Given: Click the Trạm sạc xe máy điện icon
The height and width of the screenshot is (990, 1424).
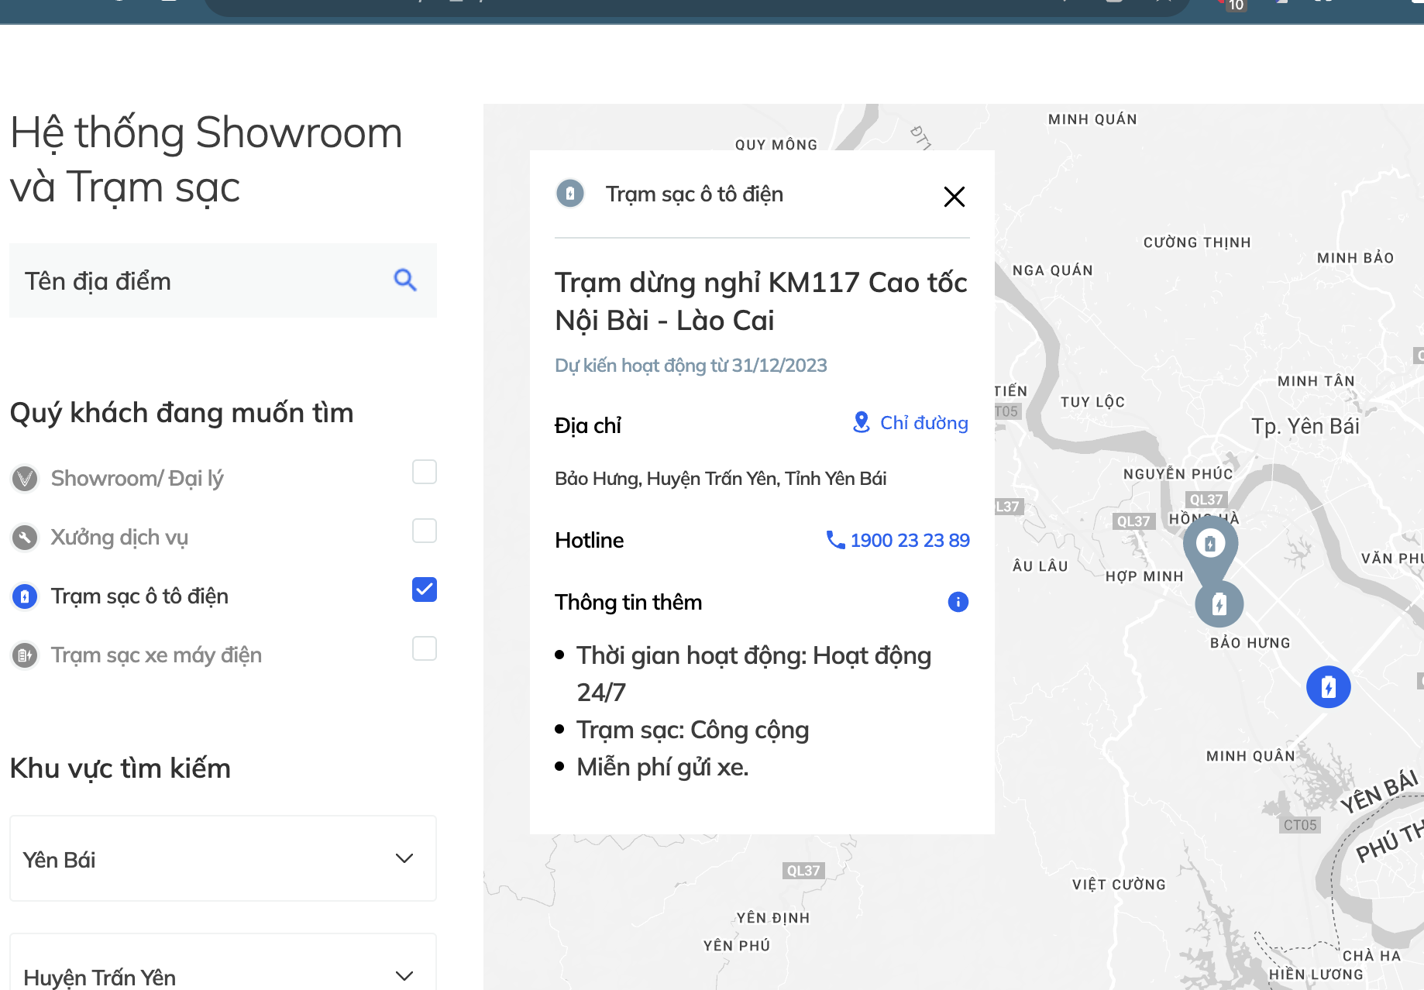Looking at the screenshot, I should pos(25,655).
